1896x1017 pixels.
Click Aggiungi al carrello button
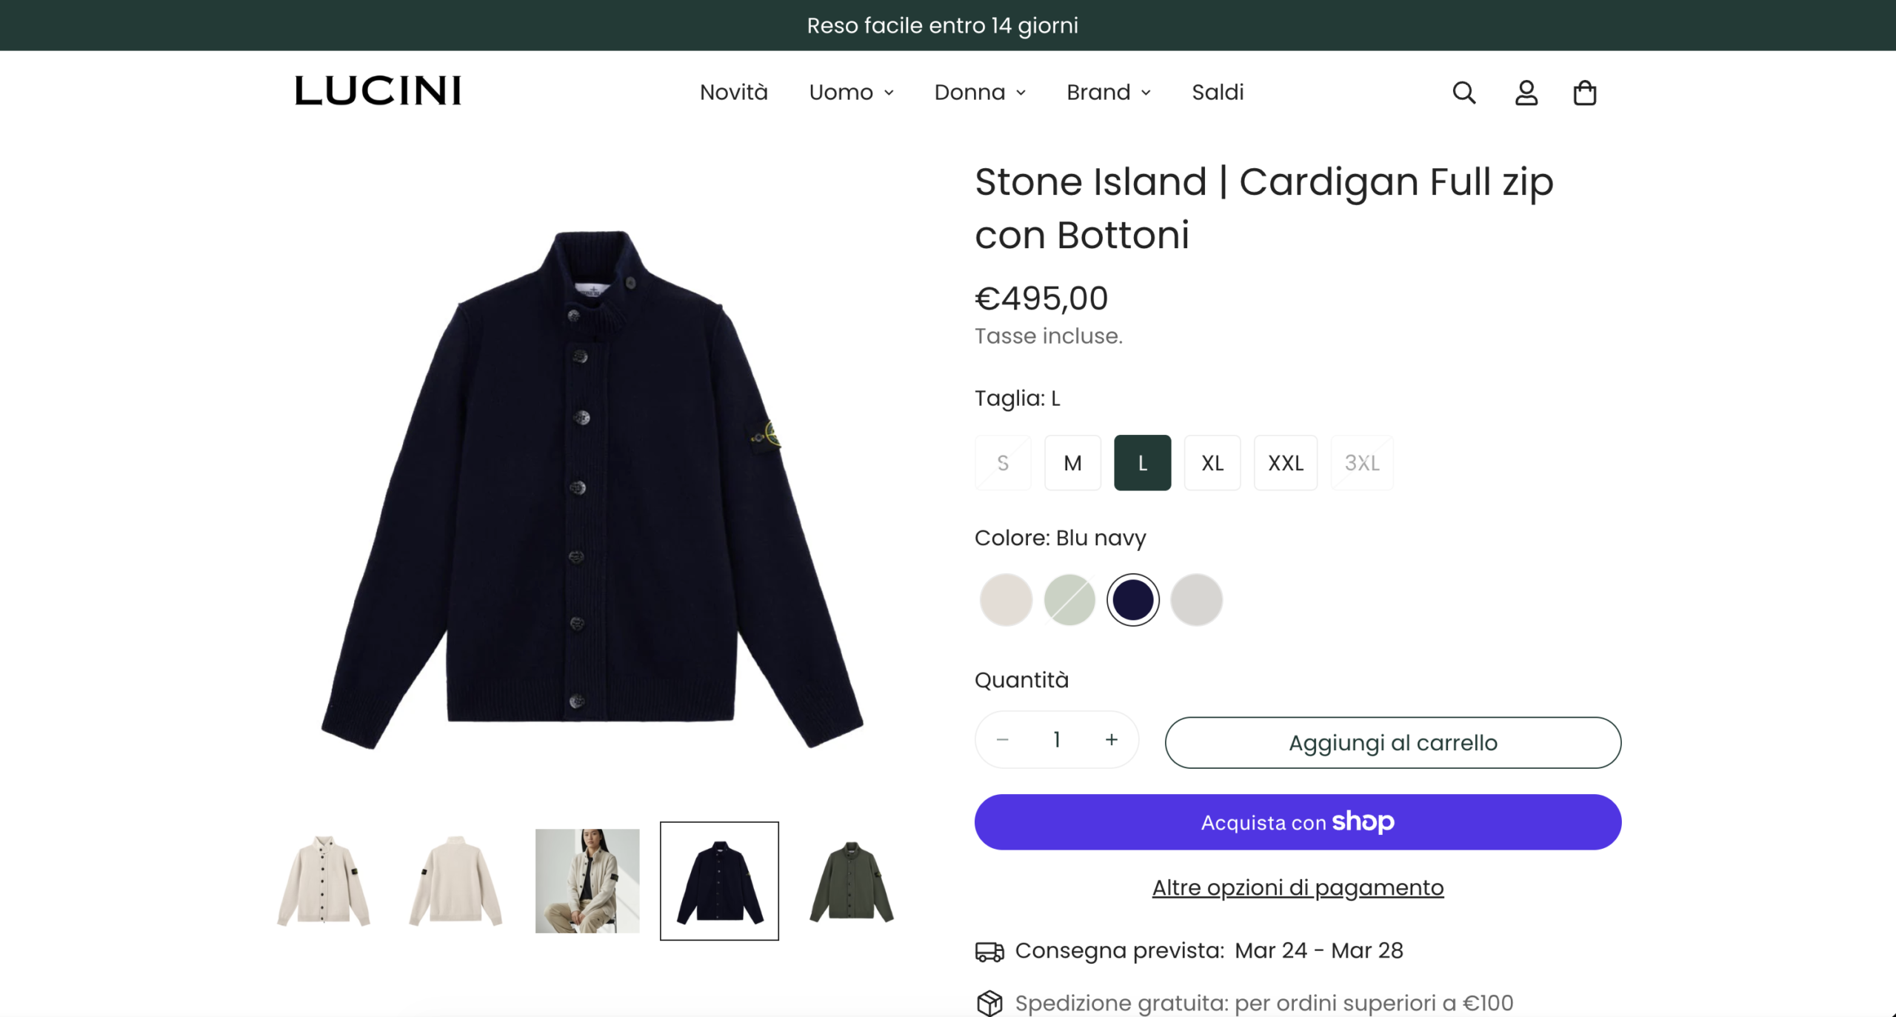tap(1392, 742)
